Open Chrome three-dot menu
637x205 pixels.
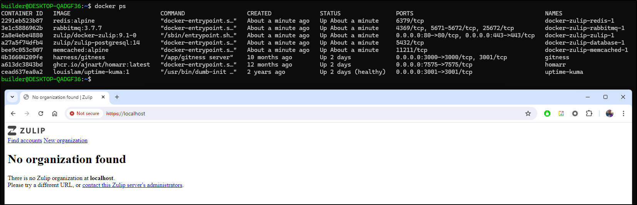click(624, 113)
